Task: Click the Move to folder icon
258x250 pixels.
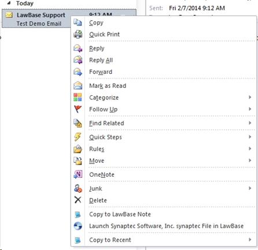Action: pyautogui.click(x=78, y=161)
